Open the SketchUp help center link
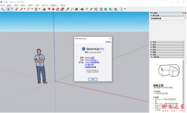187x113 pixels. point(91,60)
